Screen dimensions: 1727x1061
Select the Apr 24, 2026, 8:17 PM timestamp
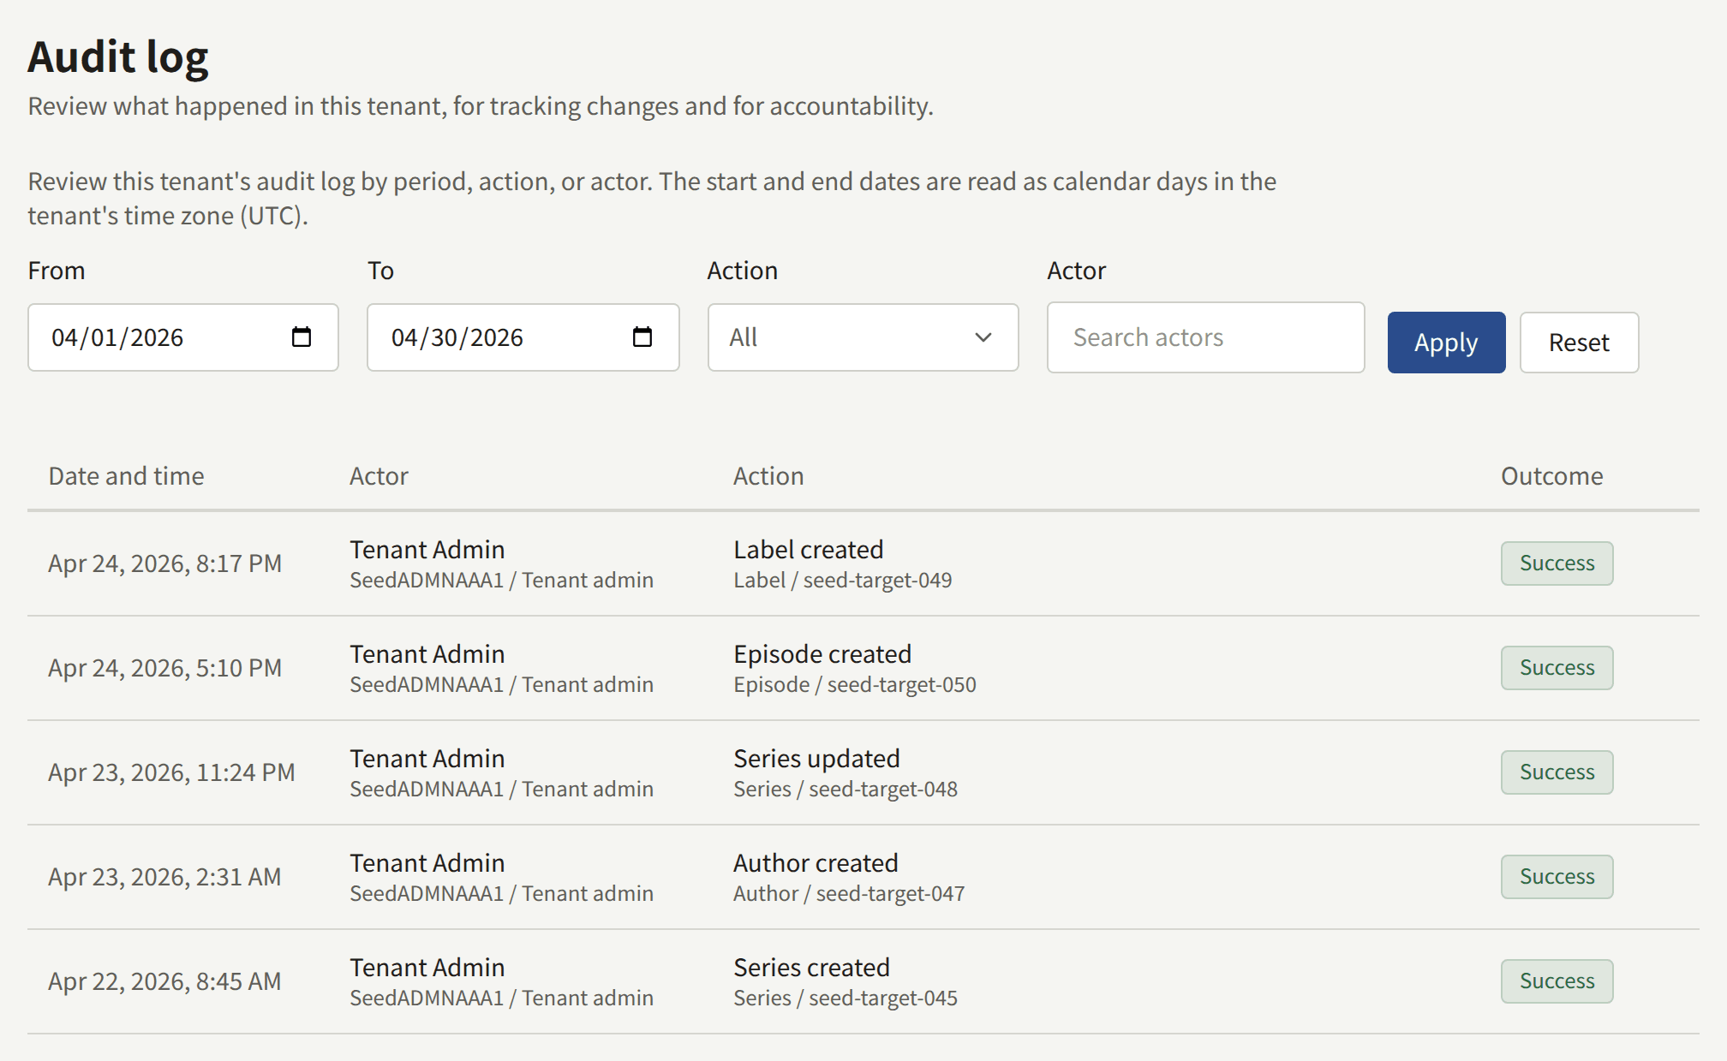coord(164,563)
